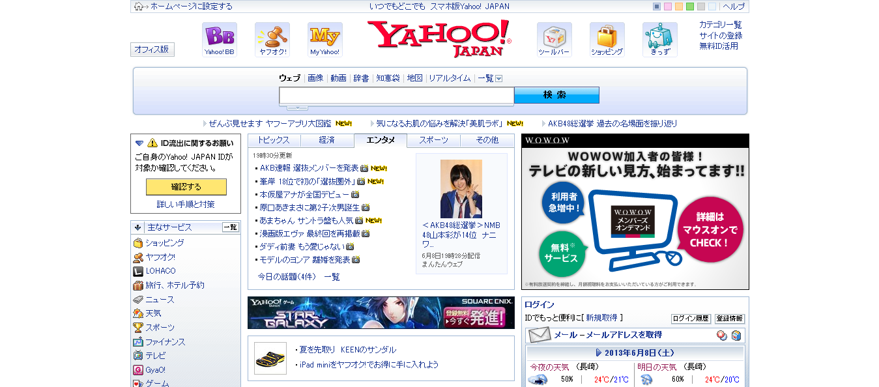This screenshot has height=387, width=879.
Task: Expand the 一覧 search category dropdown arrow
Action: click(x=499, y=79)
